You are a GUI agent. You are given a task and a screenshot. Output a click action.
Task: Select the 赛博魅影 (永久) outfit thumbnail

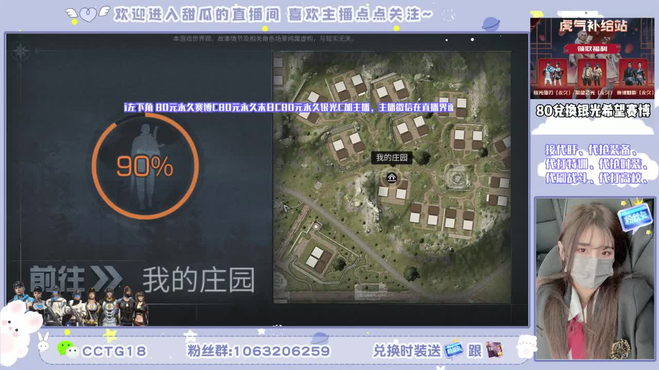[633, 73]
